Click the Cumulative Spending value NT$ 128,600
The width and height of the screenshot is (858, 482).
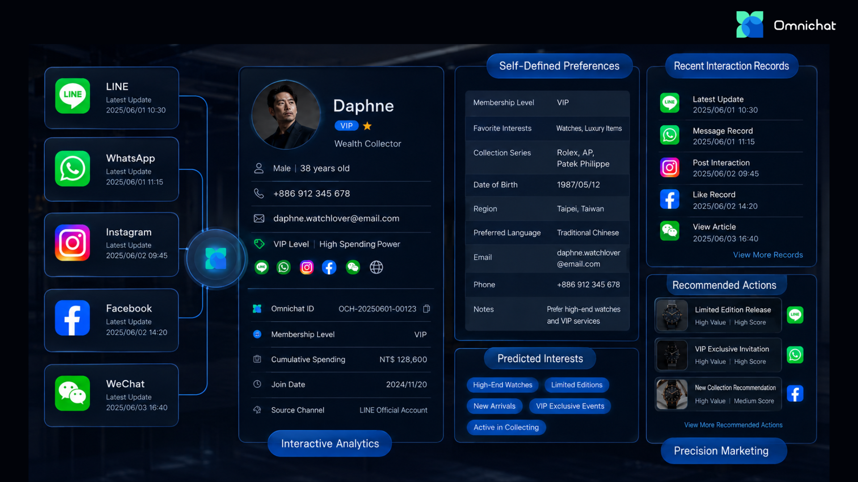tap(403, 359)
